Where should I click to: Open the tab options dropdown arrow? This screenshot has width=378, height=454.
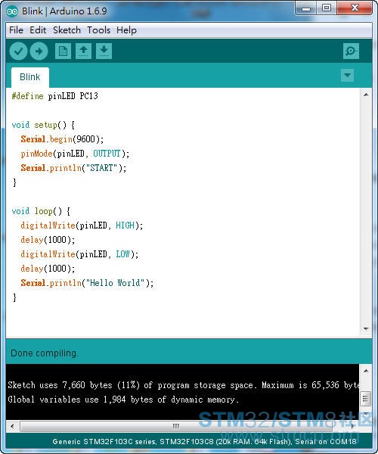[x=347, y=75]
